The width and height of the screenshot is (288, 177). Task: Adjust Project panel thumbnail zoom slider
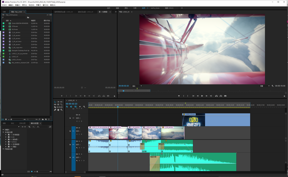(11, 119)
